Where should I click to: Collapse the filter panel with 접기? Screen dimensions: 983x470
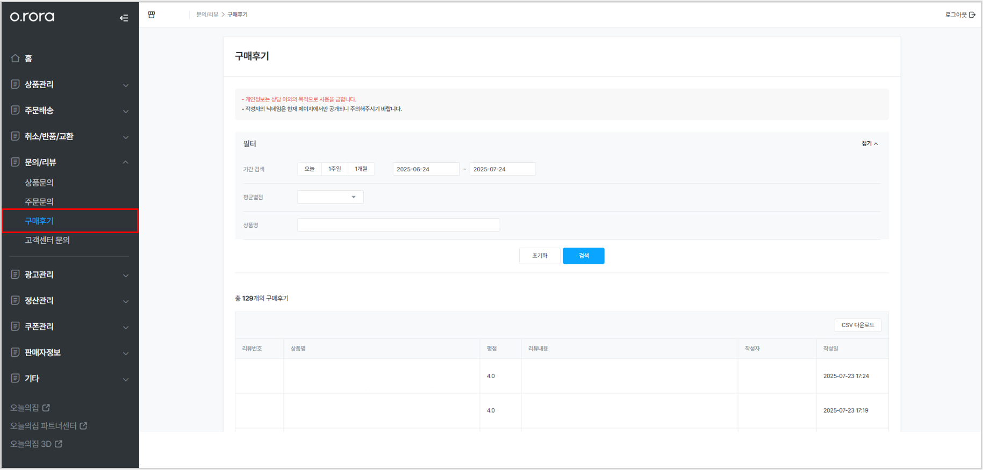(x=870, y=143)
